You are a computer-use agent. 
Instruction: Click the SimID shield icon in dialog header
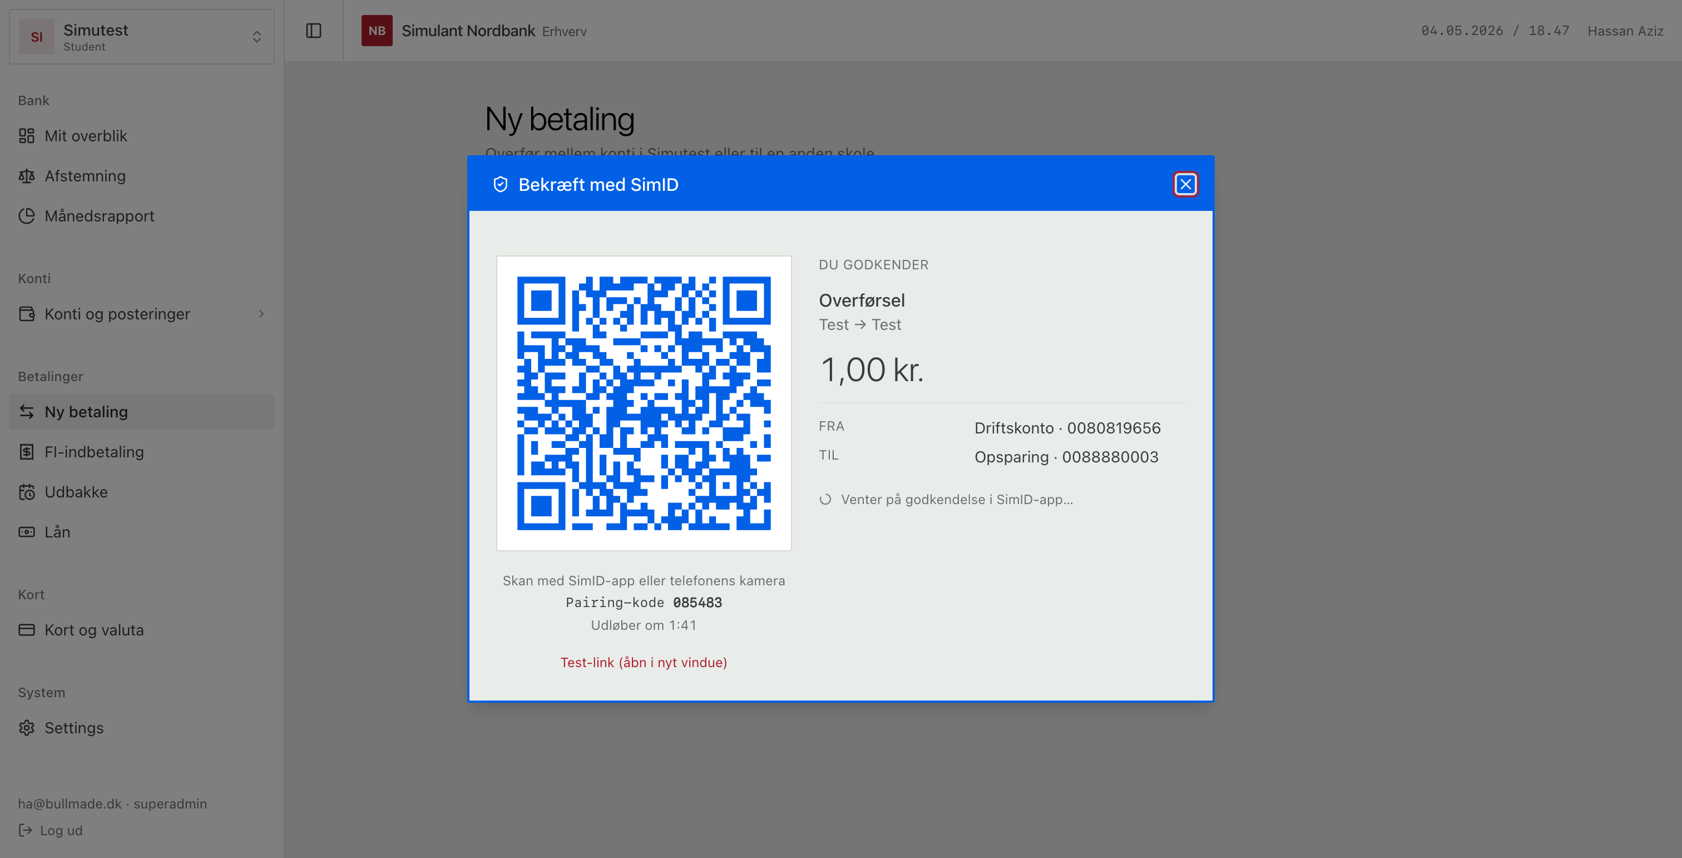tap(500, 185)
